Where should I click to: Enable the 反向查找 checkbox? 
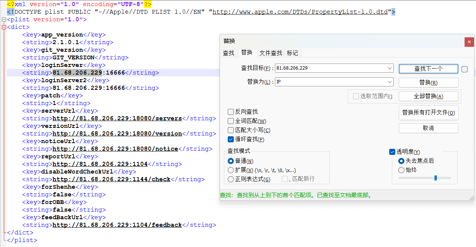click(x=231, y=112)
